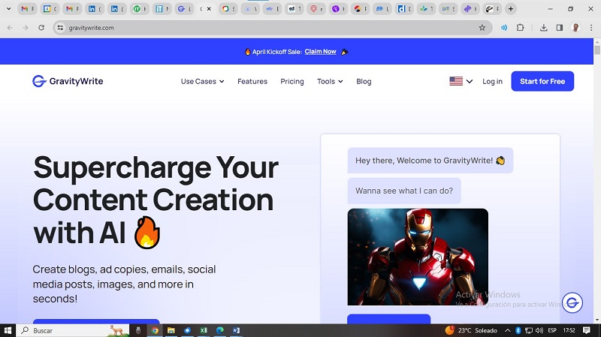601x337 pixels.
Task: Open the US flag language selector
Action: coord(461,81)
